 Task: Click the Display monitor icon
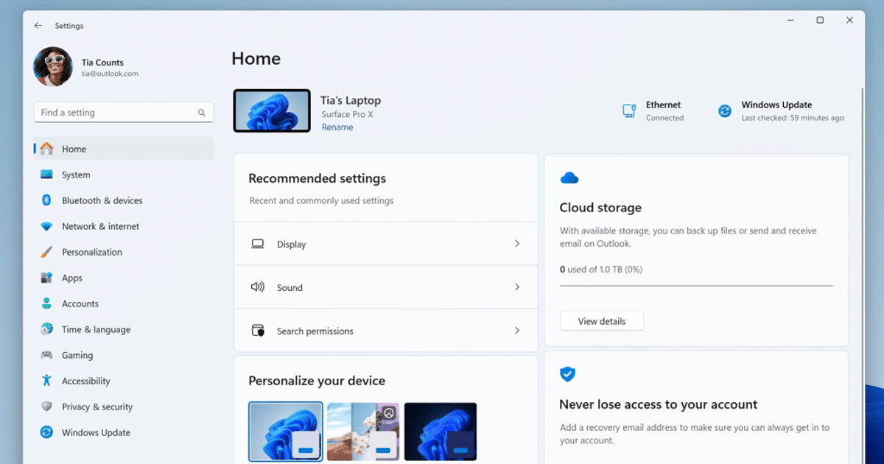[257, 243]
